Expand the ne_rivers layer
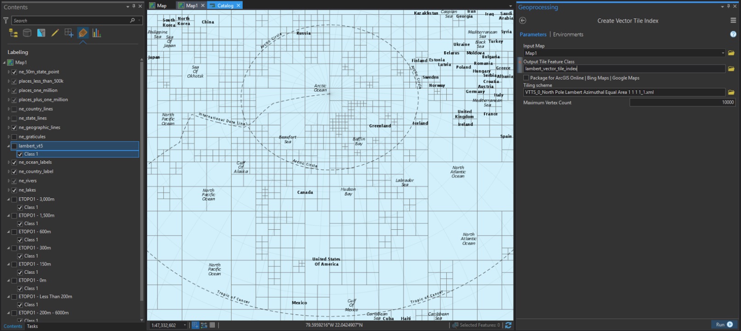The image size is (741, 331). (9, 181)
